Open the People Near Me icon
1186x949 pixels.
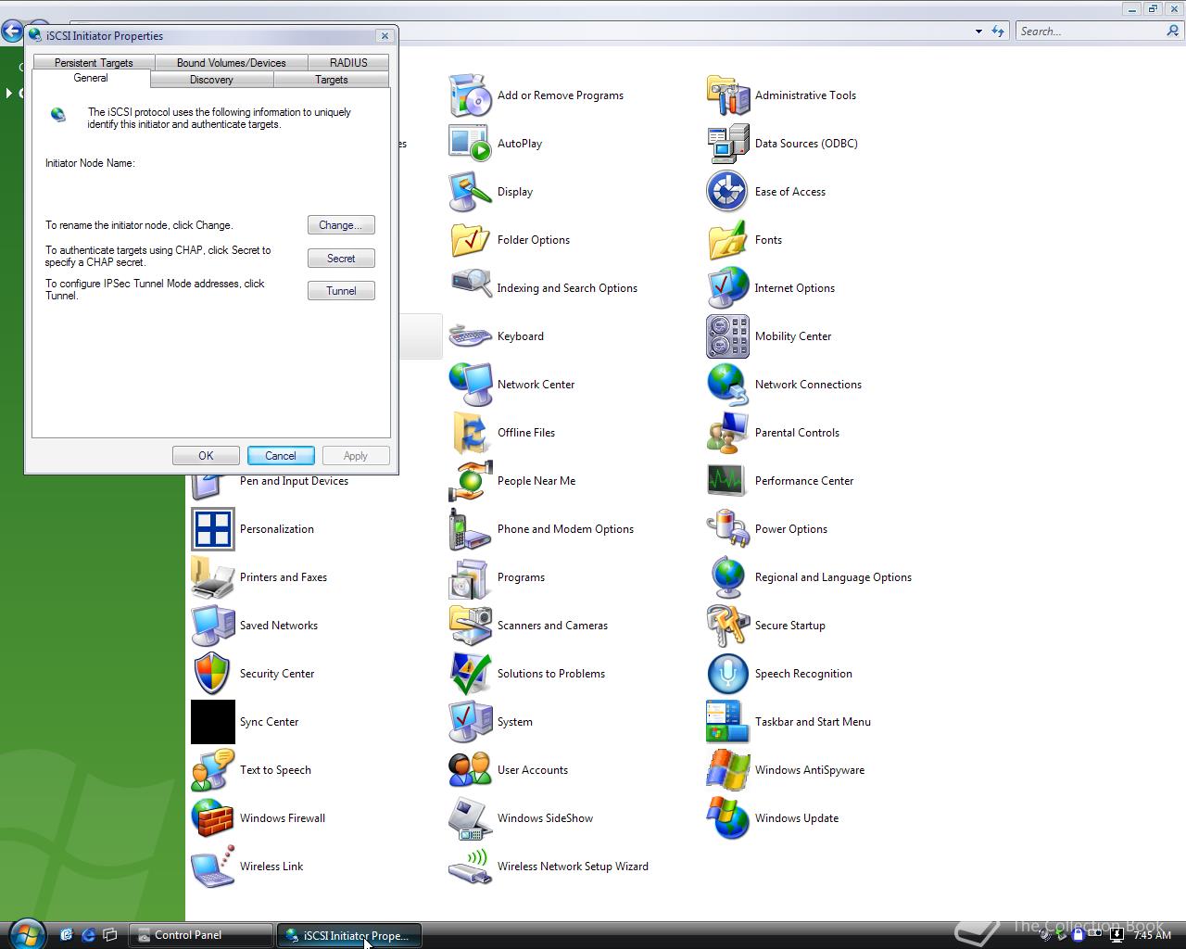(471, 481)
